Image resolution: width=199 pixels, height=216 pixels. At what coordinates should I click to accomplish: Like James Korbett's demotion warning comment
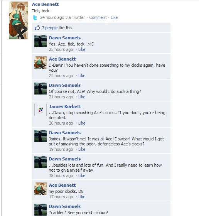[82, 123]
